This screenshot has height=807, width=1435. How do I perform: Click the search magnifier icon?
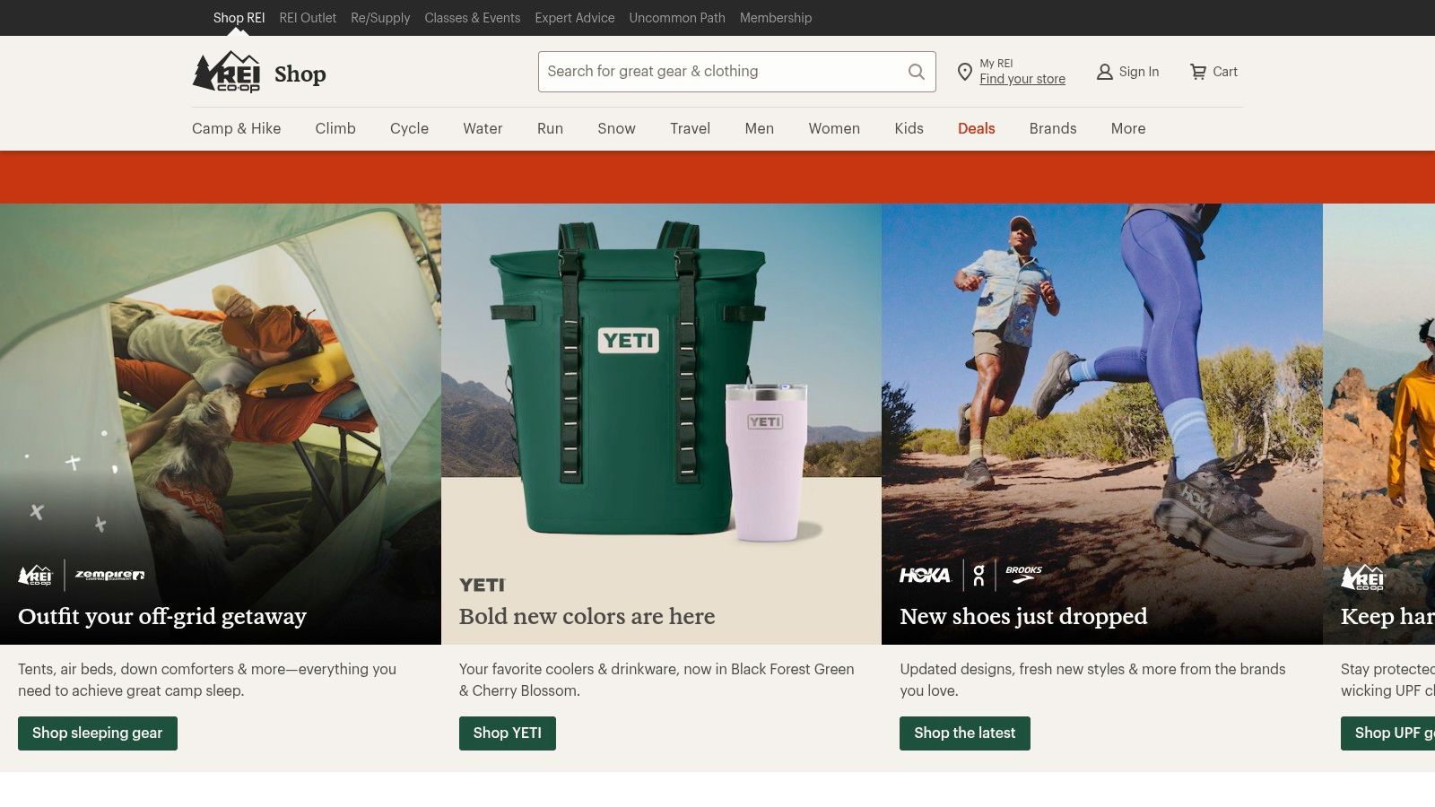(916, 72)
